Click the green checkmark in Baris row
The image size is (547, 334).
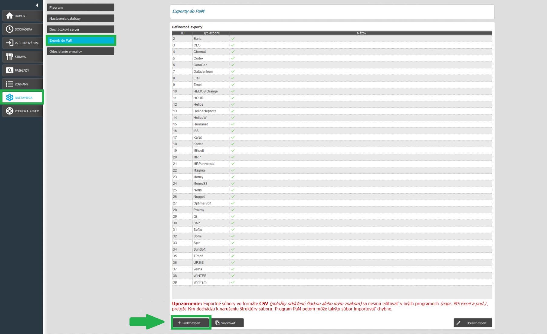point(233,39)
